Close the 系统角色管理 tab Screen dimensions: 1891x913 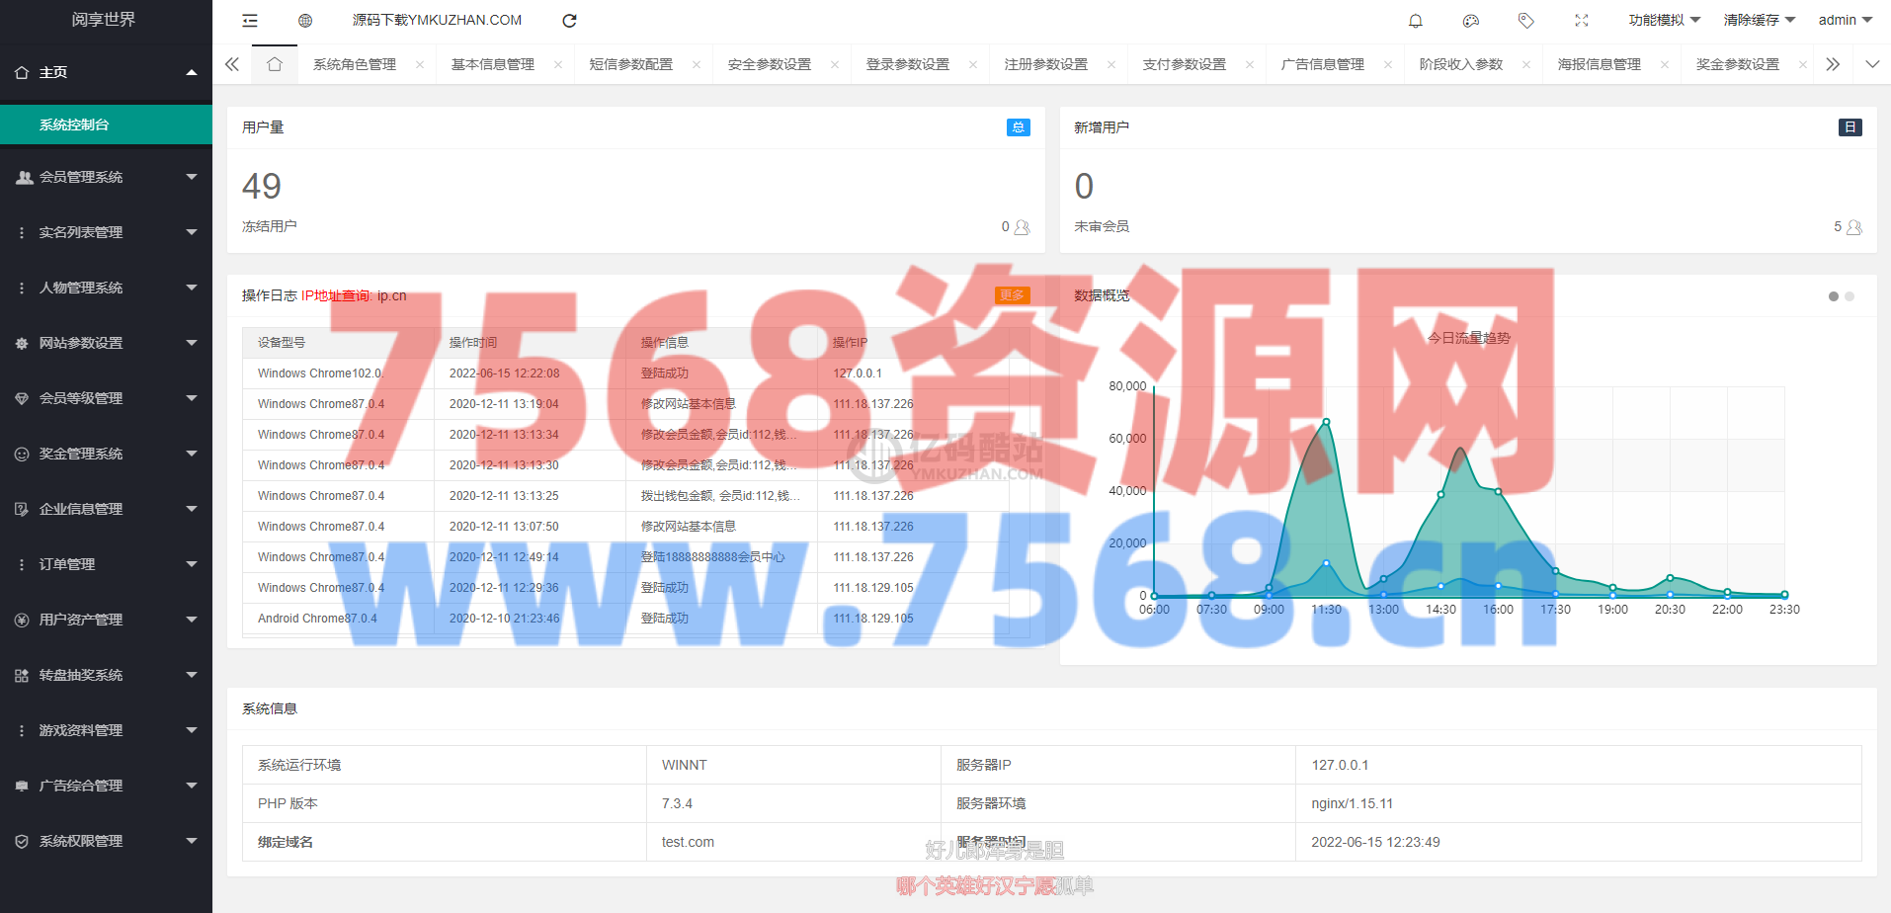coord(420,65)
